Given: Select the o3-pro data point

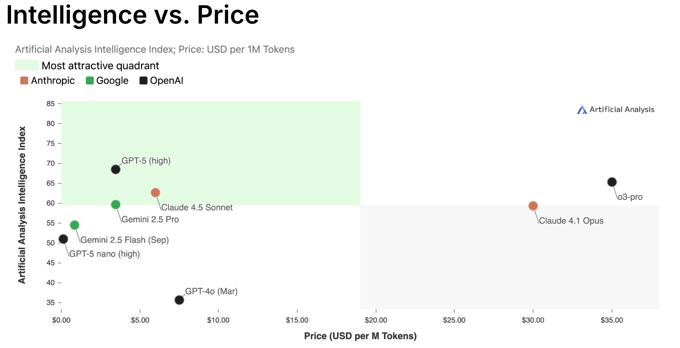Looking at the screenshot, I should pyautogui.click(x=612, y=182).
